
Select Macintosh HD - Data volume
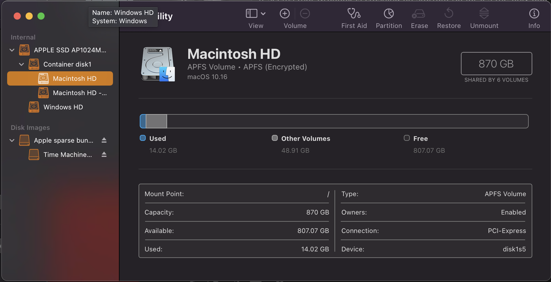click(x=79, y=93)
